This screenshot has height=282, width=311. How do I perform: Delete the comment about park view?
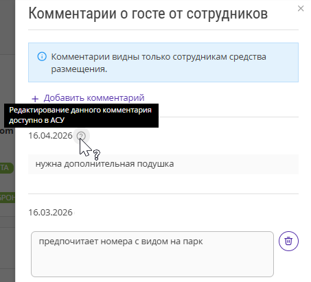288,241
